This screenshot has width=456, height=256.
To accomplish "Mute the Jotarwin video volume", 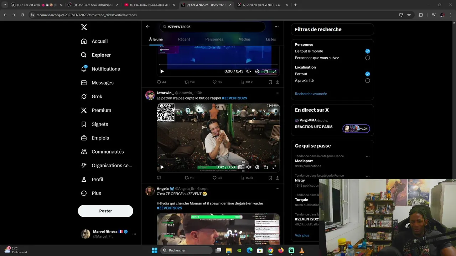I will [x=249, y=167].
